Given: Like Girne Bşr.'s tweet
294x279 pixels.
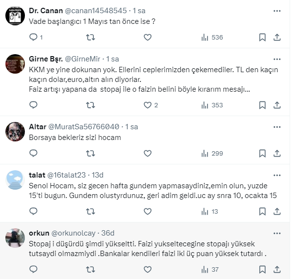Looking at the screenshot, I should 147,105.
